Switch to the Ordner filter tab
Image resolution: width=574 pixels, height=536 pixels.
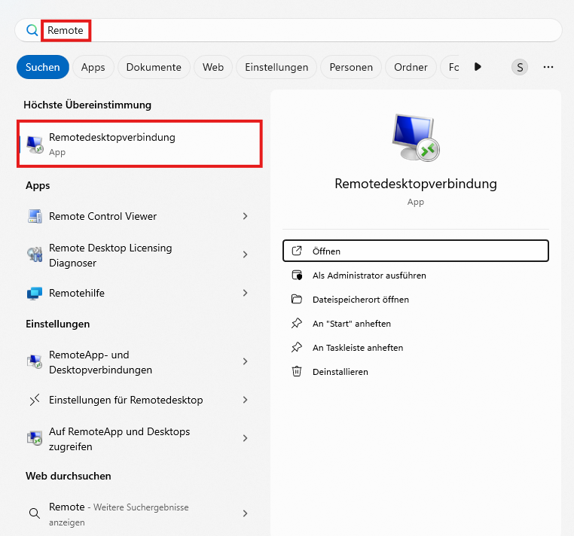pyautogui.click(x=411, y=67)
